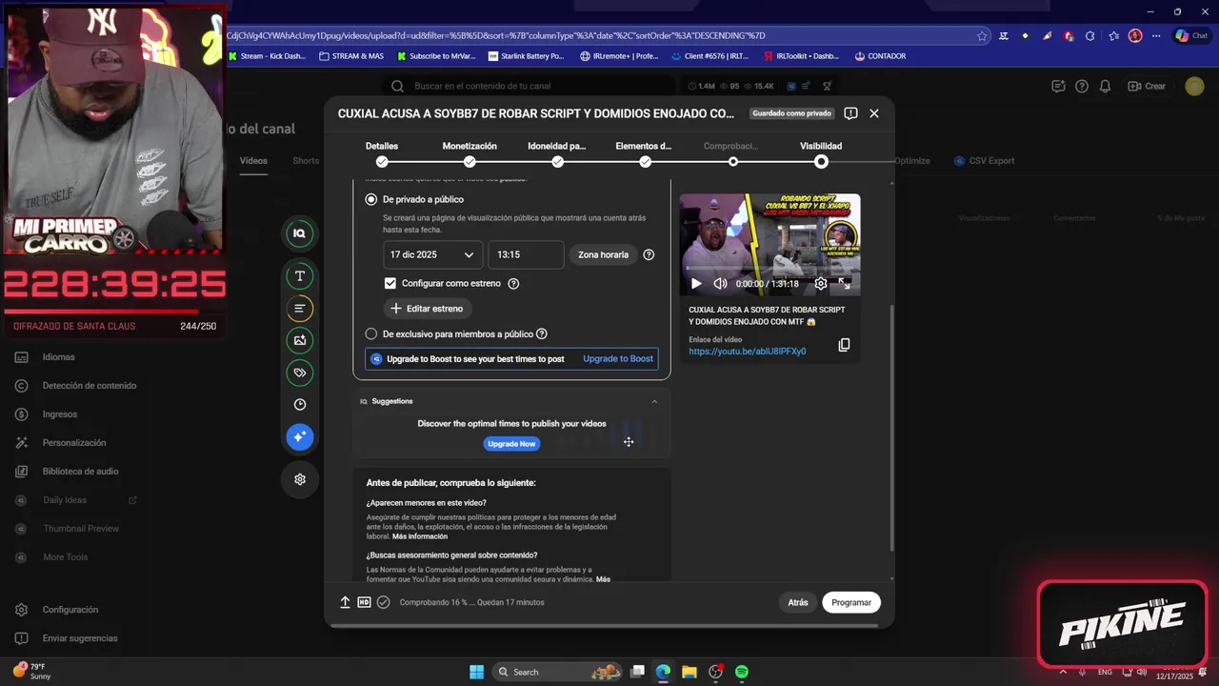Click the send feedback icon in dialog header
Viewport: 1219px width, 686px height.
[850, 113]
